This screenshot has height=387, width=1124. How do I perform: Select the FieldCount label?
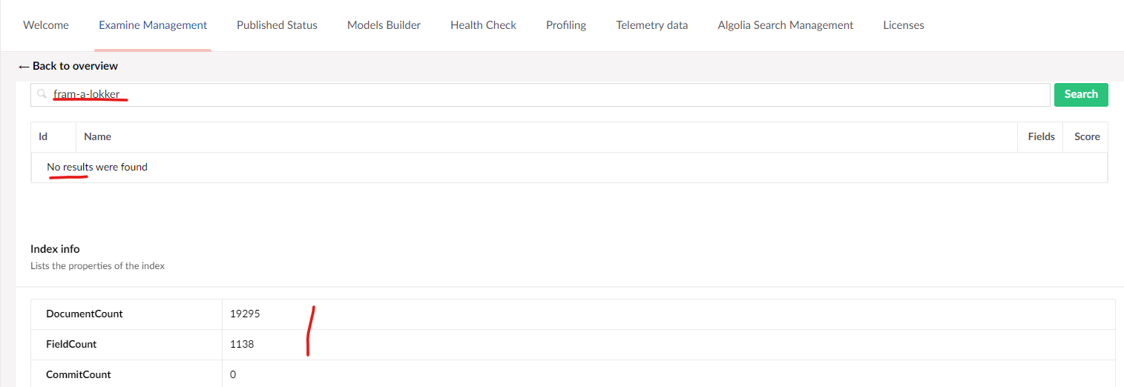pos(71,344)
